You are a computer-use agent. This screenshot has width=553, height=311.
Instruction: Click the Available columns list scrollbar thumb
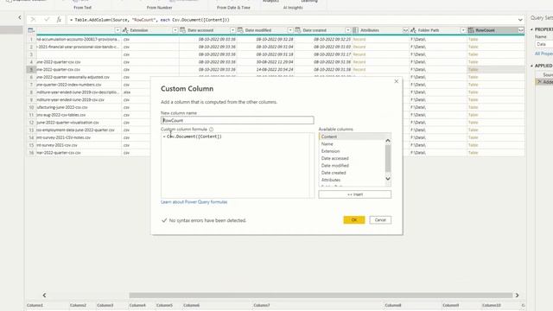(x=388, y=158)
